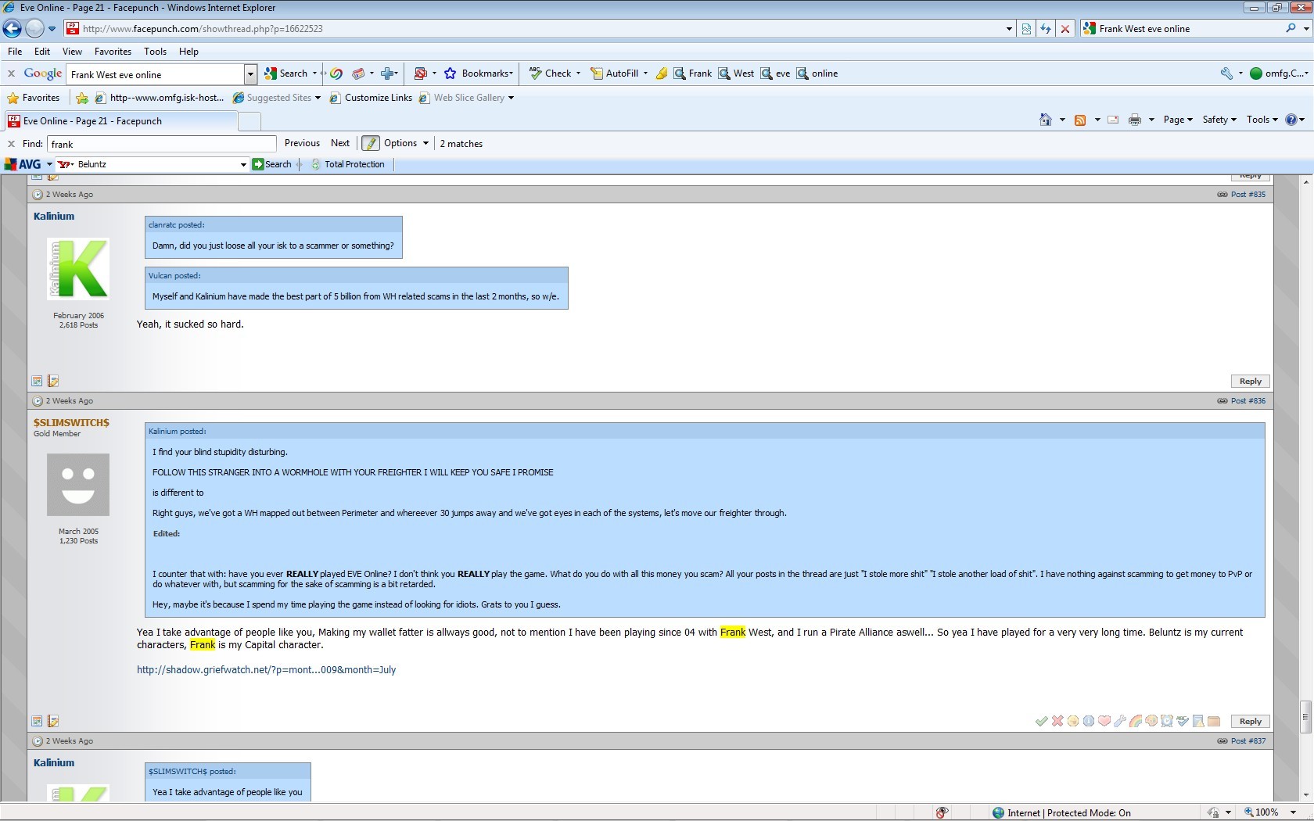The image size is (1314, 821).
Task: Open the Help question-mark icon
Action: click(1291, 120)
